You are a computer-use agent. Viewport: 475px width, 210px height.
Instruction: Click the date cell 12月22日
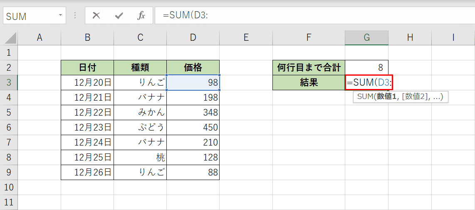click(x=87, y=112)
